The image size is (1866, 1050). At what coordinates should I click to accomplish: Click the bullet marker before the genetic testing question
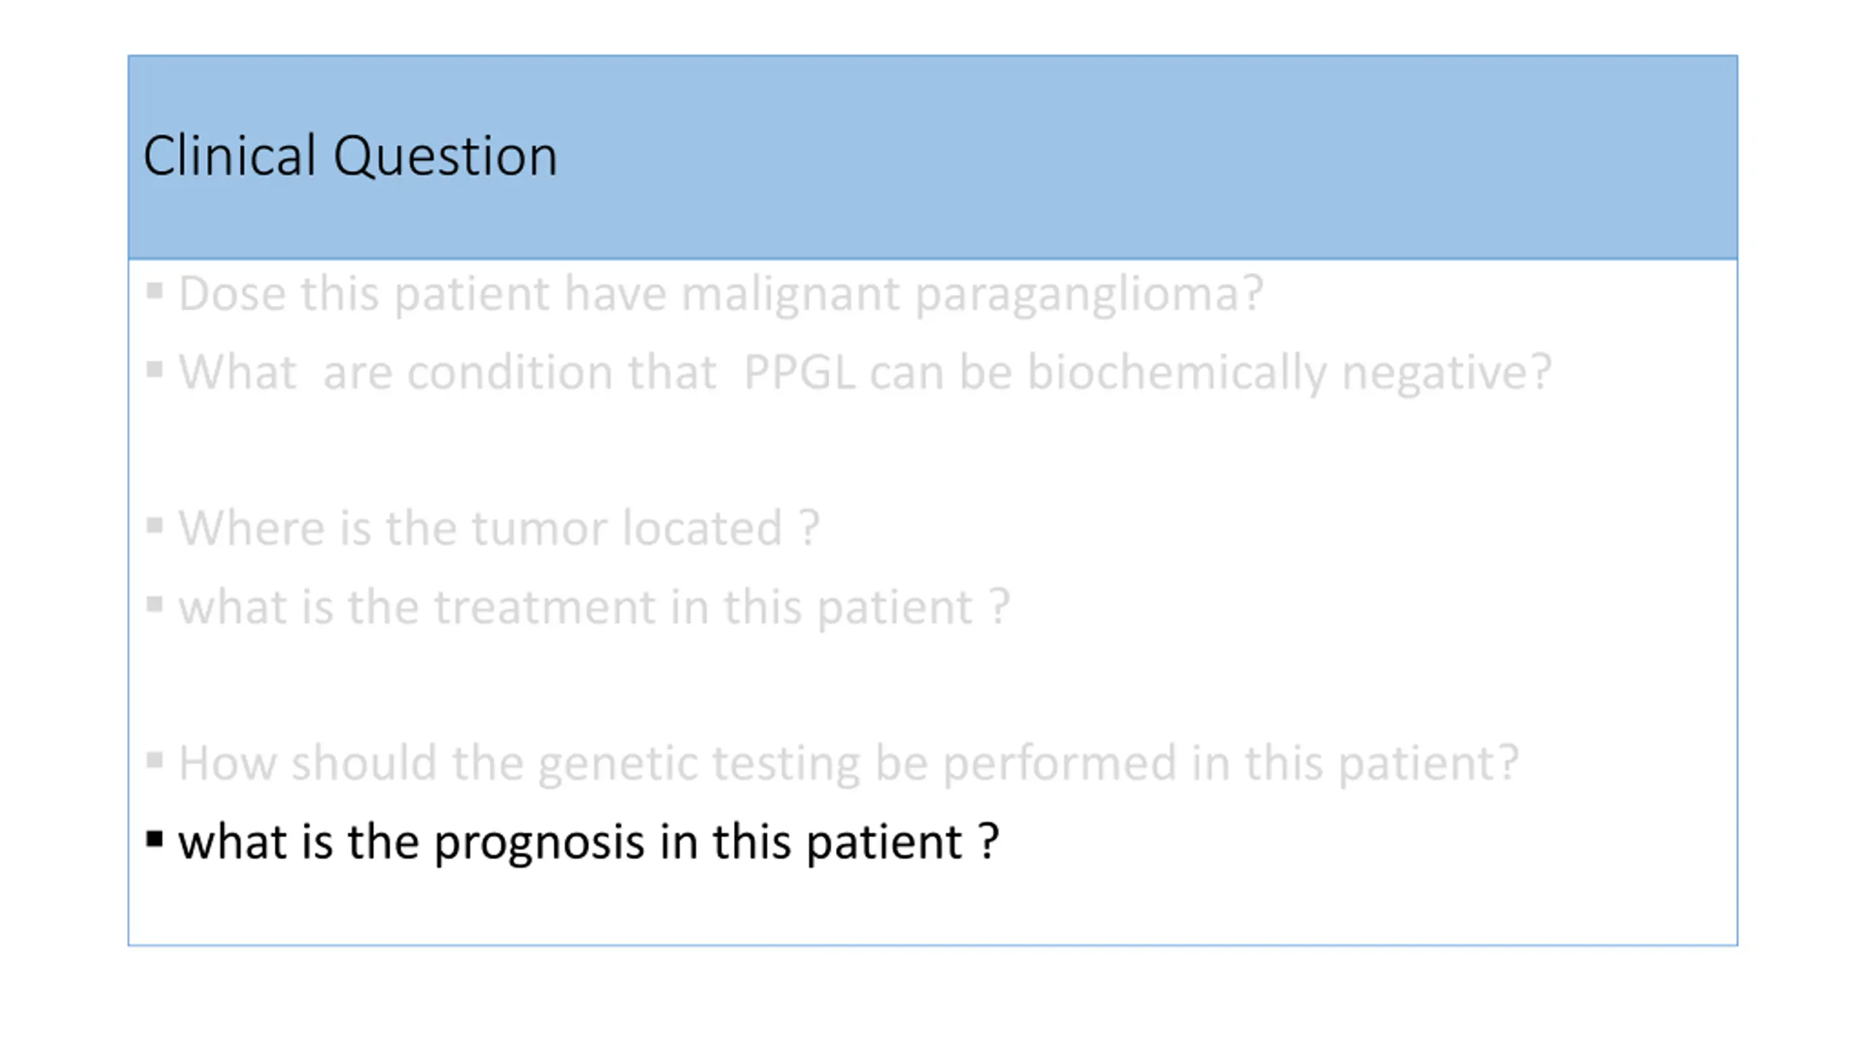tap(154, 760)
